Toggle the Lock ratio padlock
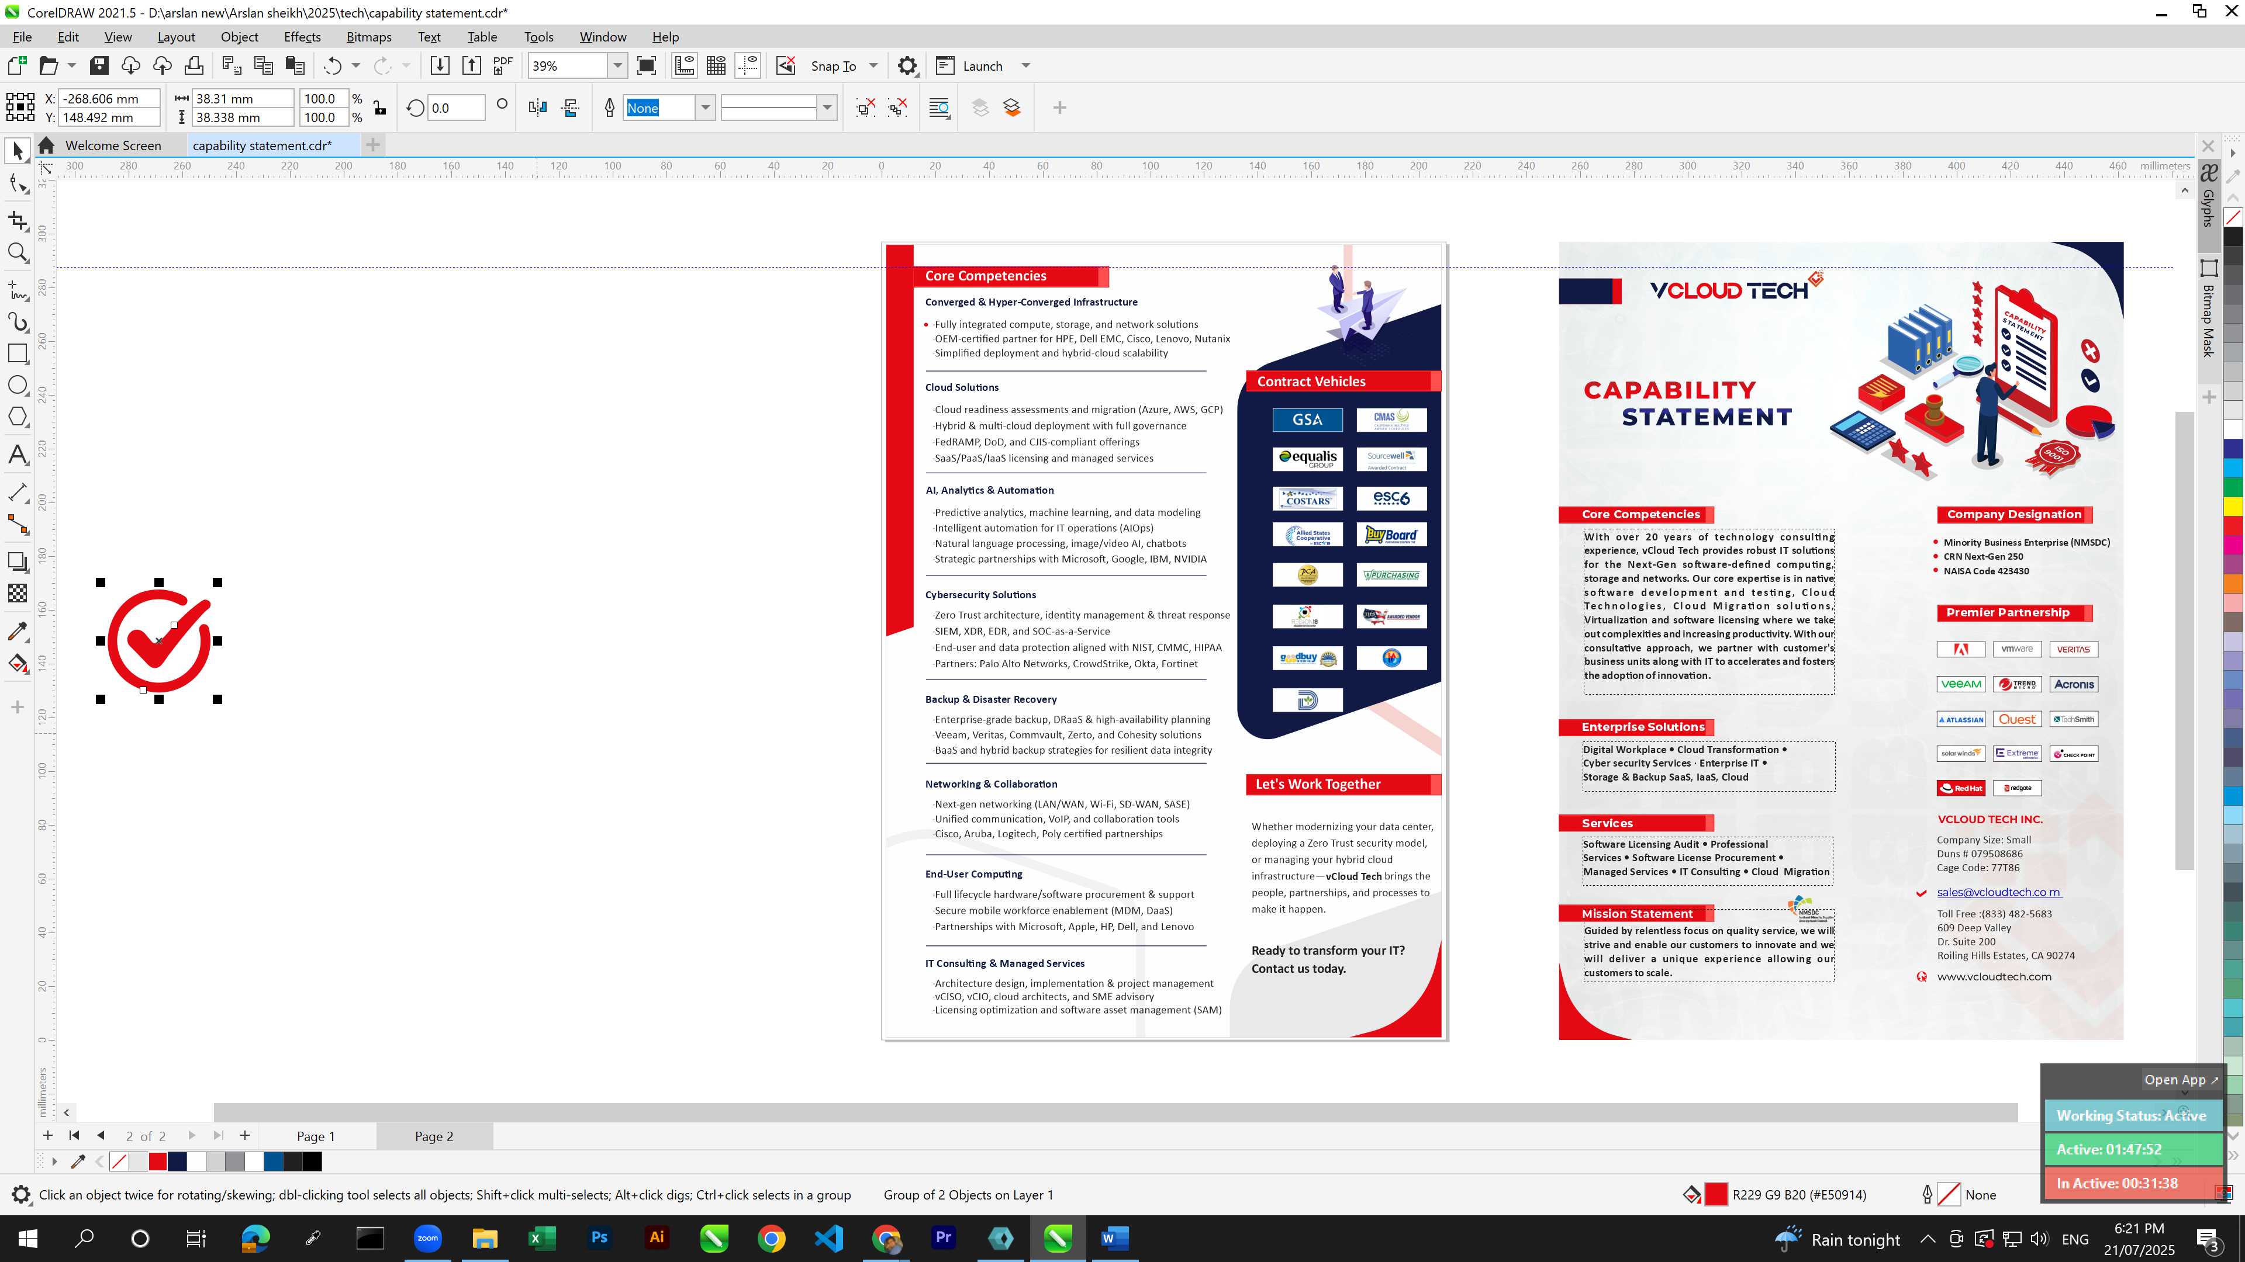The image size is (2245, 1262). click(380, 108)
